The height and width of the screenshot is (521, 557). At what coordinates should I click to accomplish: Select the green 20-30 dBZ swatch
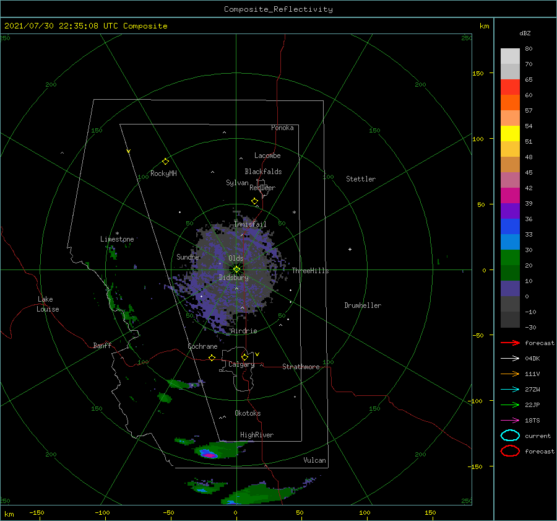tap(510, 258)
